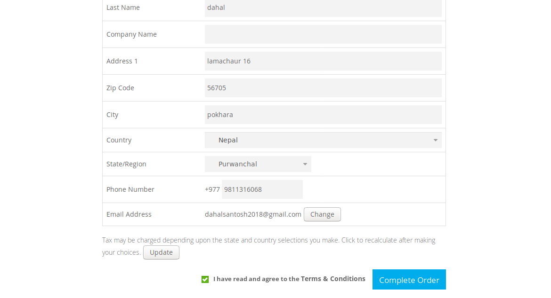The image size is (551, 298).
Task: Click the City field containing pokhara
Action: (x=323, y=115)
